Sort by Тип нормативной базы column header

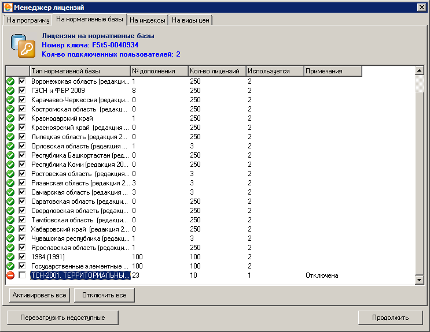(x=79, y=71)
